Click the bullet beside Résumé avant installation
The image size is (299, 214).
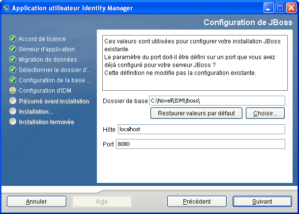pos(12,101)
